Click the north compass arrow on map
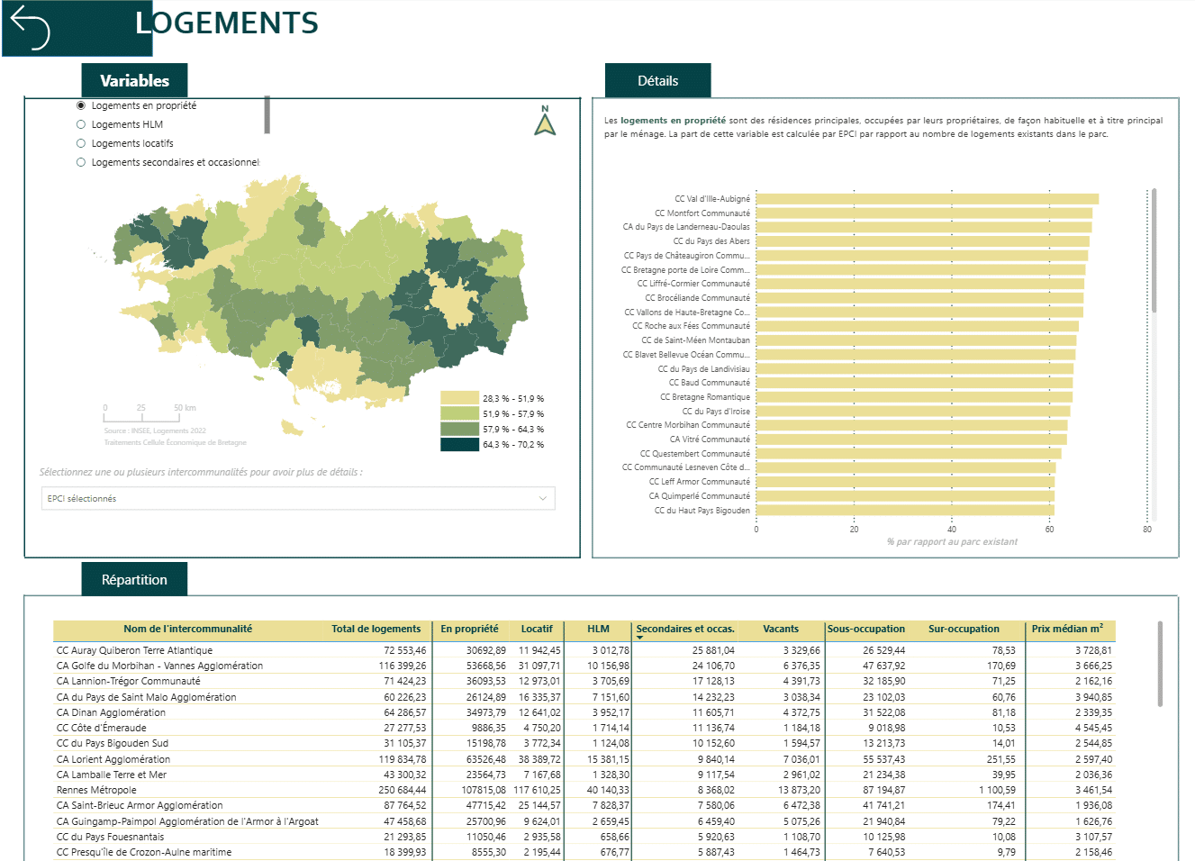 point(545,121)
